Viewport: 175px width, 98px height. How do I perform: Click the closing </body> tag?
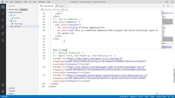point(54,84)
